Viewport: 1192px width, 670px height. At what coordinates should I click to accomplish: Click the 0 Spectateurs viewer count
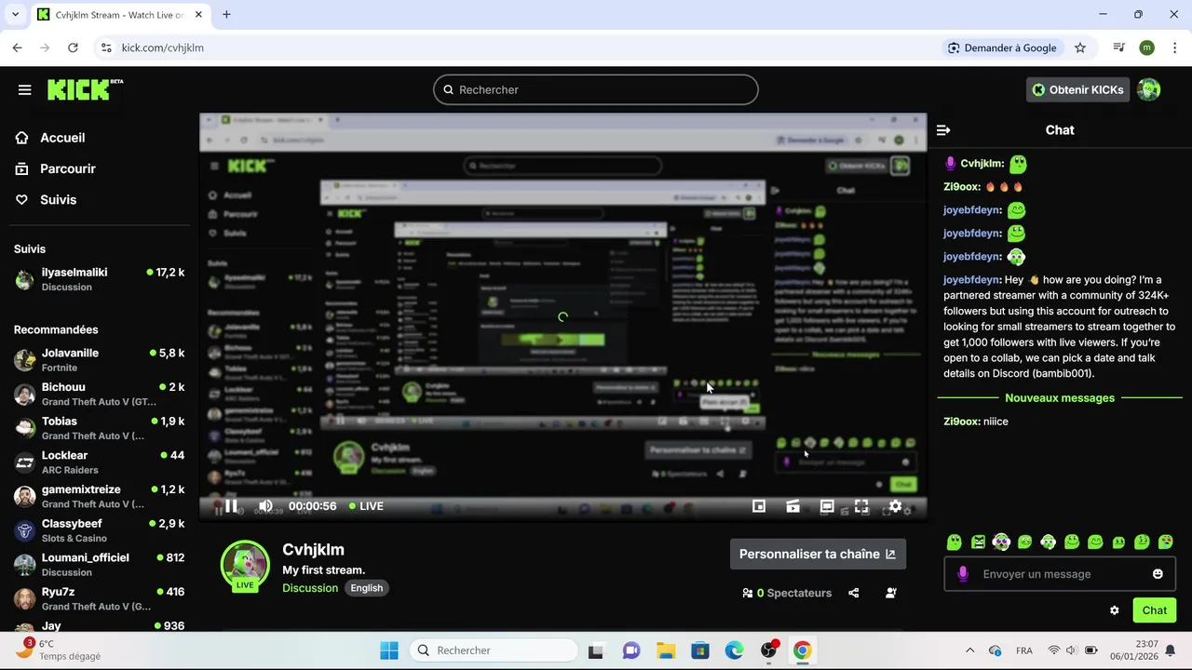(x=787, y=593)
